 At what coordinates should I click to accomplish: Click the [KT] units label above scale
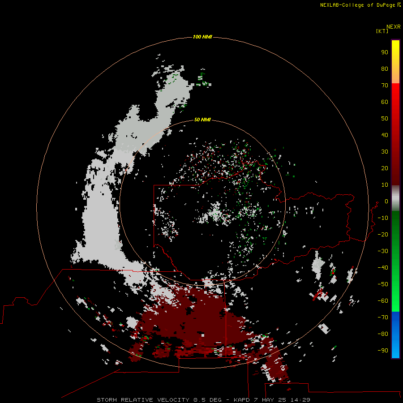point(382,31)
